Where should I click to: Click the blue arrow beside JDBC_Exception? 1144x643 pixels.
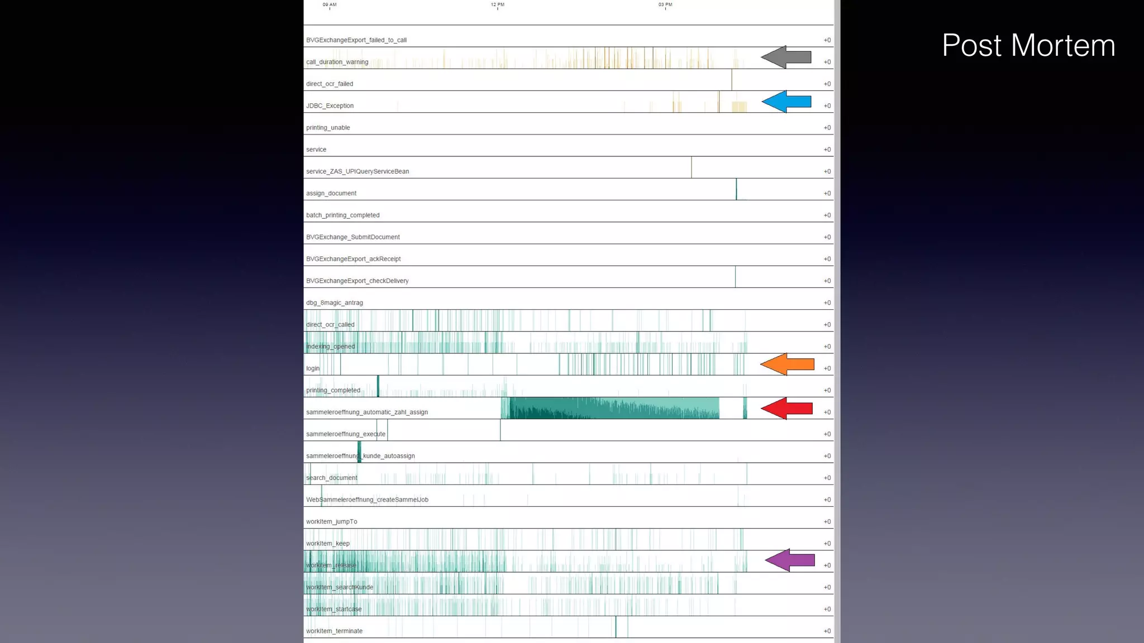786,102
